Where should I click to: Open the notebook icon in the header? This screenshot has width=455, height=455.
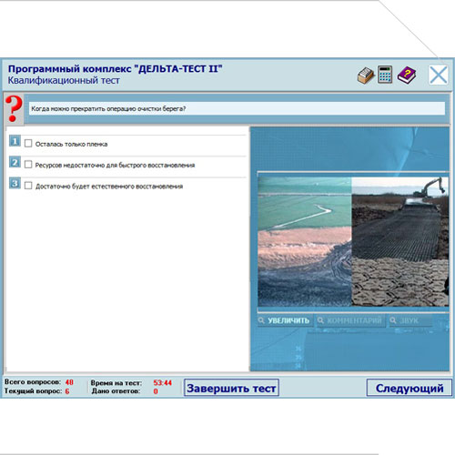click(366, 76)
